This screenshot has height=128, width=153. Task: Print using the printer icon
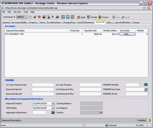coord(57,17)
